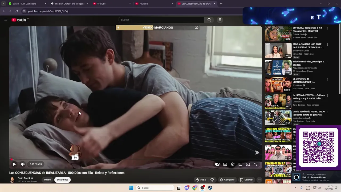Open options for FIERRO VIEJO video
This screenshot has width=341, height=192.
(328, 112)
